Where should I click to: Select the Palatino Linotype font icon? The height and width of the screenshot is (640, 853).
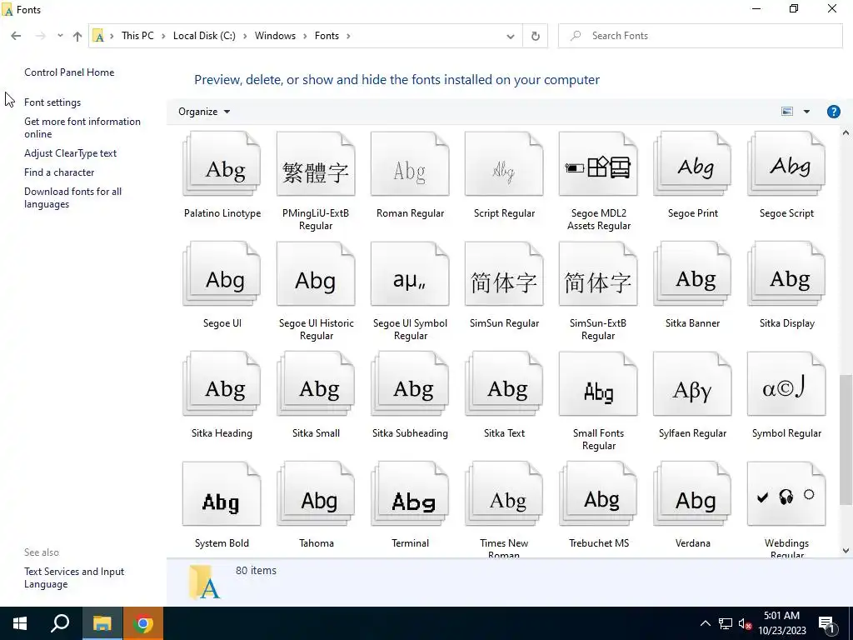coord(222,164)
